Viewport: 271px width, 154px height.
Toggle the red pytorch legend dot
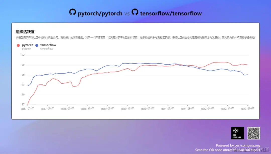click(x=18, y=45)
